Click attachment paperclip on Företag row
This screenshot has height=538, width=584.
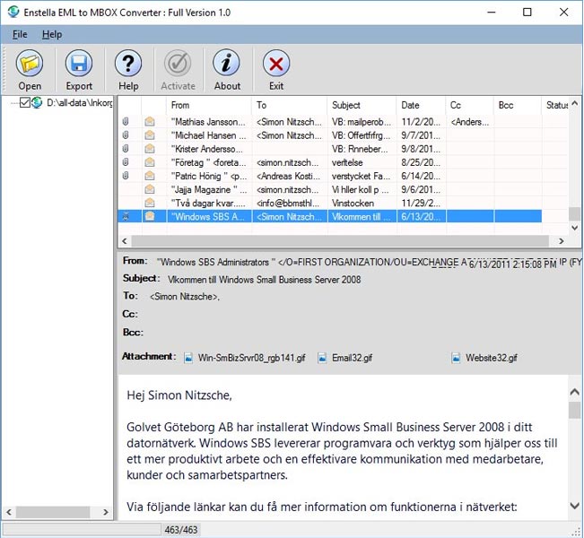pos(126,162)
